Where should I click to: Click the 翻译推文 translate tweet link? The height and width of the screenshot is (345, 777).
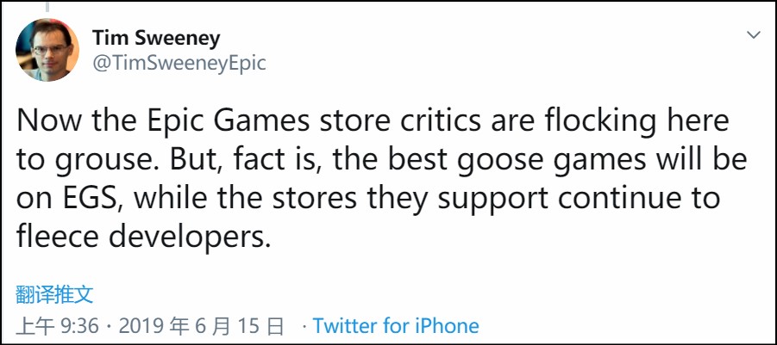(x=54, y=294)
